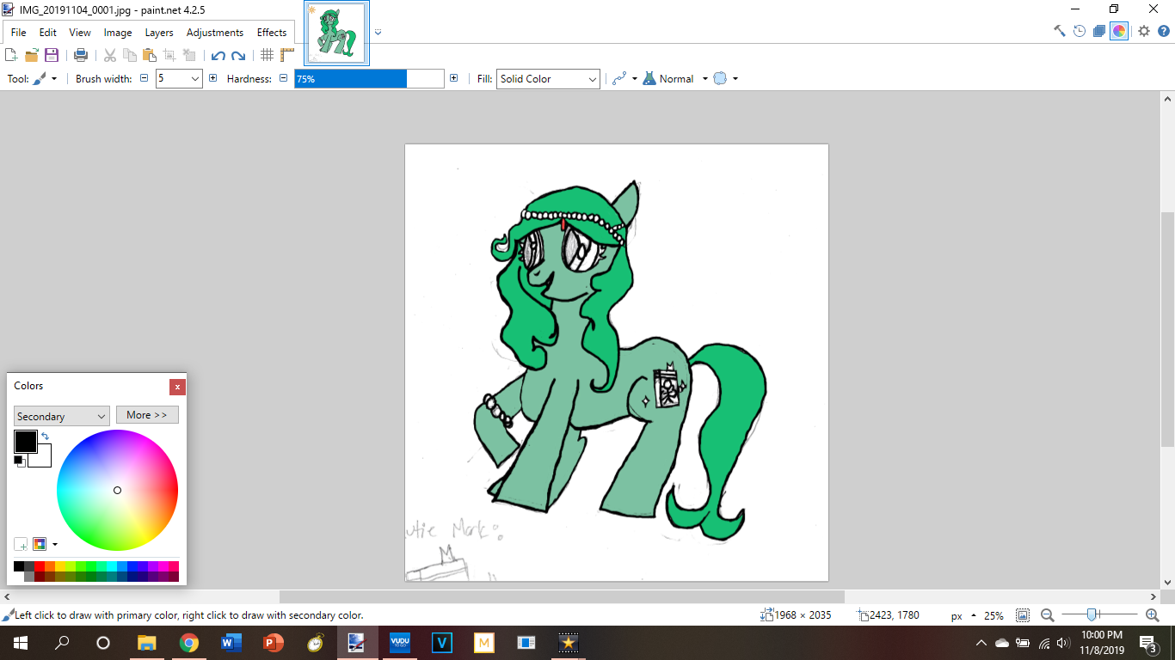1175x660 pixels.
Task: Toggle the rulers display
Action: tap(287, 55)
